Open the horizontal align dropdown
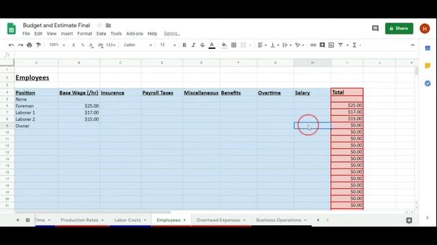437x245 pixels. [x=262, y=45]
